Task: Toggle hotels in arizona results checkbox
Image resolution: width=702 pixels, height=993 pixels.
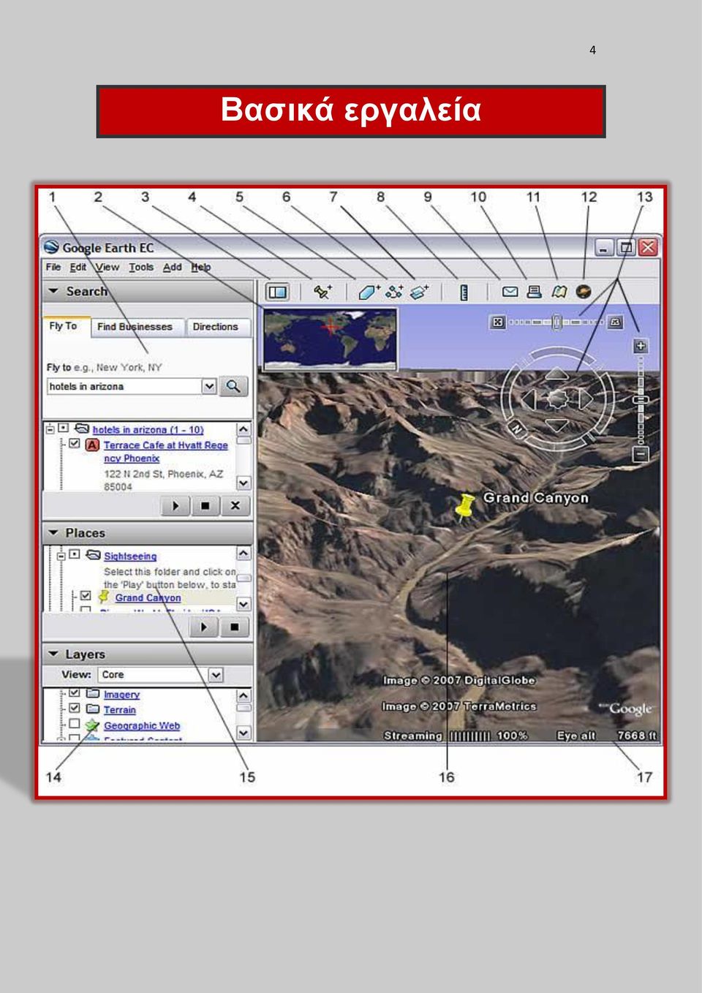Action: (64, 428)
